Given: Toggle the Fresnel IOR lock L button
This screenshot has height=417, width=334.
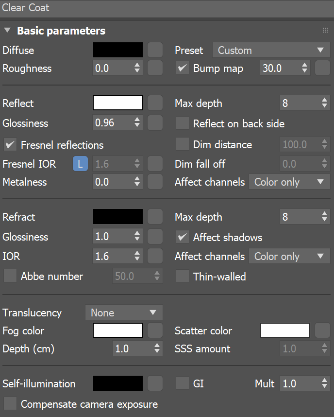Looking at the screenshot, I should pos(80,164).
